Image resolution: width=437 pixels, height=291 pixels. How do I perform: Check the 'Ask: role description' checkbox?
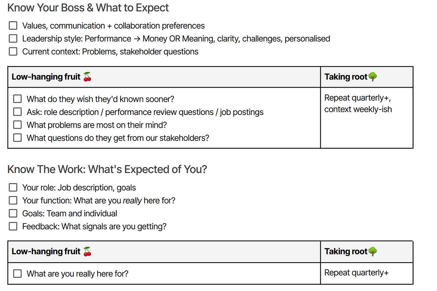pyautogui.click(x=17, y=112)
